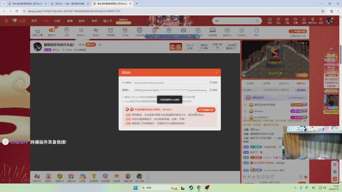Viewport: 342px width, 192px height.
Task: Click the page vertical scrollbar
Action: (x=340, y=55)
